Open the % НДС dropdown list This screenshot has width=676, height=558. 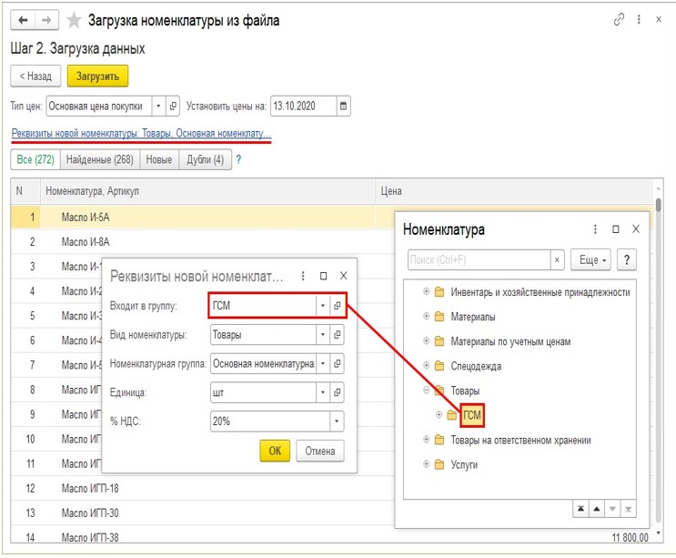point(337,421)
